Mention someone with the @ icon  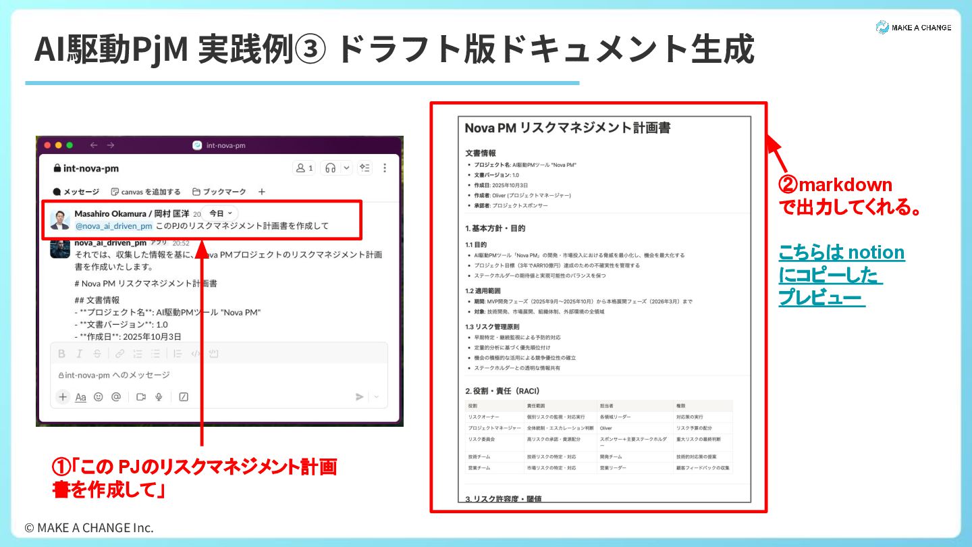click(116, 397)
